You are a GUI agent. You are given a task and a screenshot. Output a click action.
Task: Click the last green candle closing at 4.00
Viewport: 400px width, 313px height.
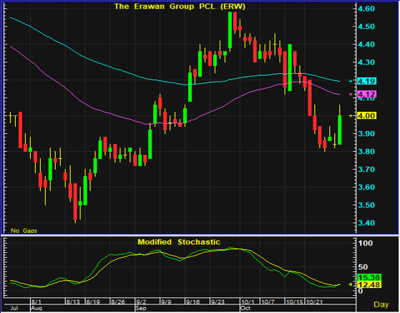[x=340, y=130]
